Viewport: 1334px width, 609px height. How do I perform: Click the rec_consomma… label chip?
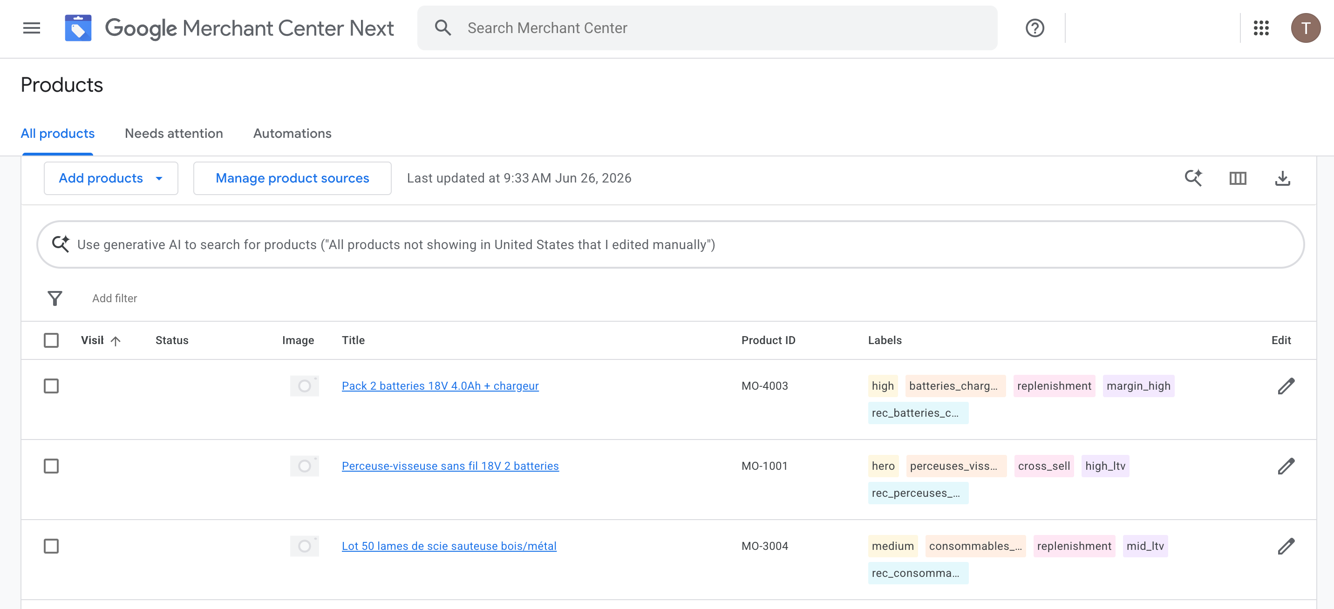coord(918,573)
